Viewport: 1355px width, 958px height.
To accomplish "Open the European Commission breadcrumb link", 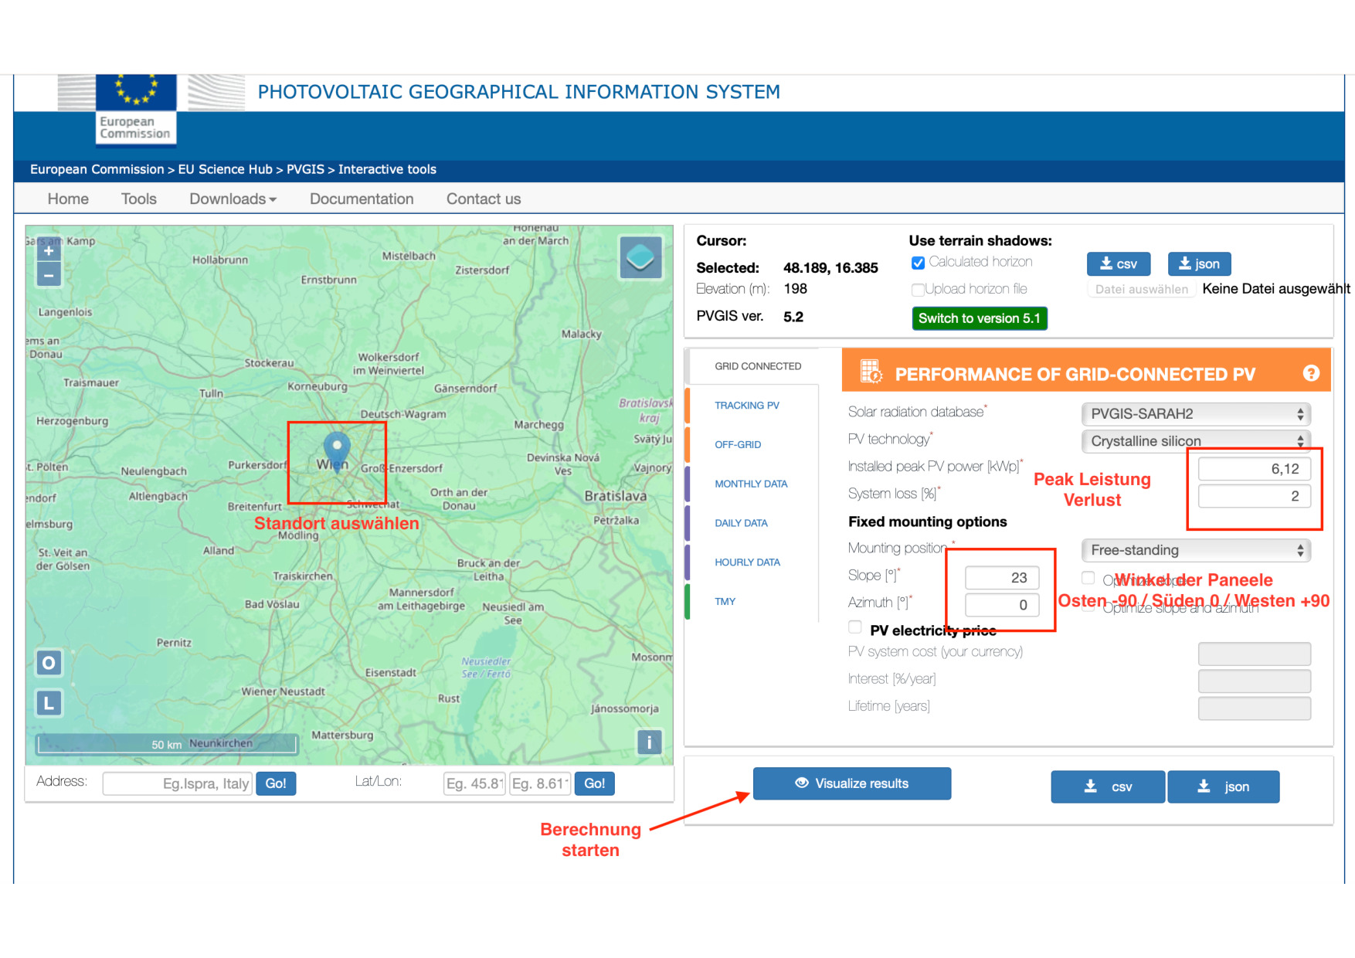I will [x=97, y=169].
